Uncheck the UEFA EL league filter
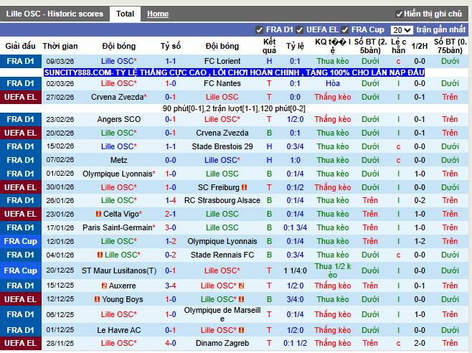The image size is (472, 353). click(300, 30)
